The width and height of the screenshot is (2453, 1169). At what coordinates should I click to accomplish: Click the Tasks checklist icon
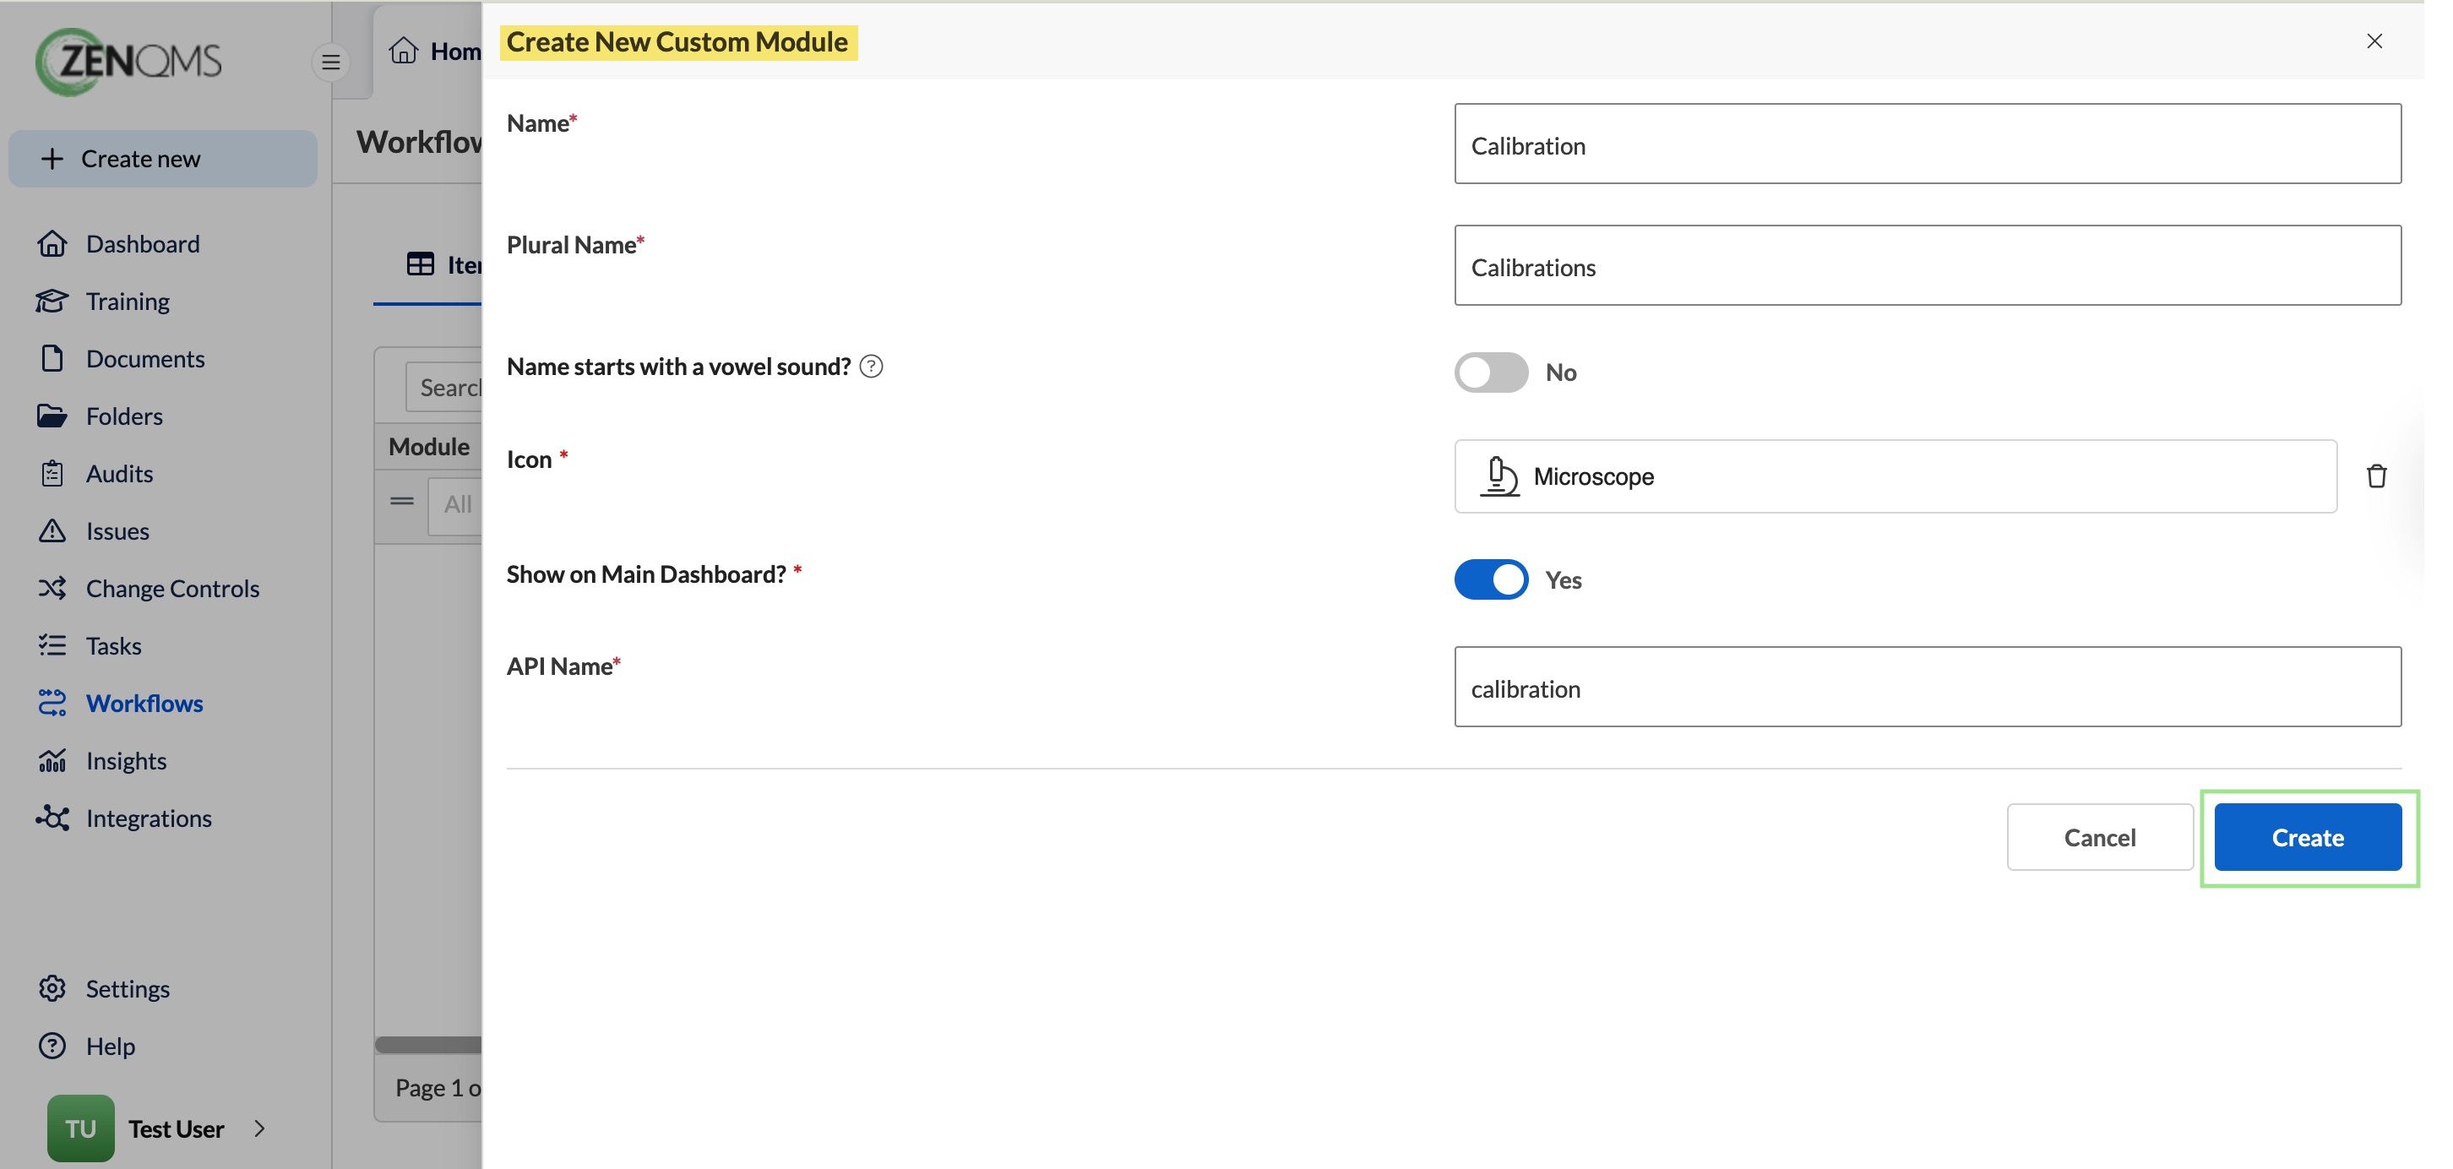(x=52, y=645)
